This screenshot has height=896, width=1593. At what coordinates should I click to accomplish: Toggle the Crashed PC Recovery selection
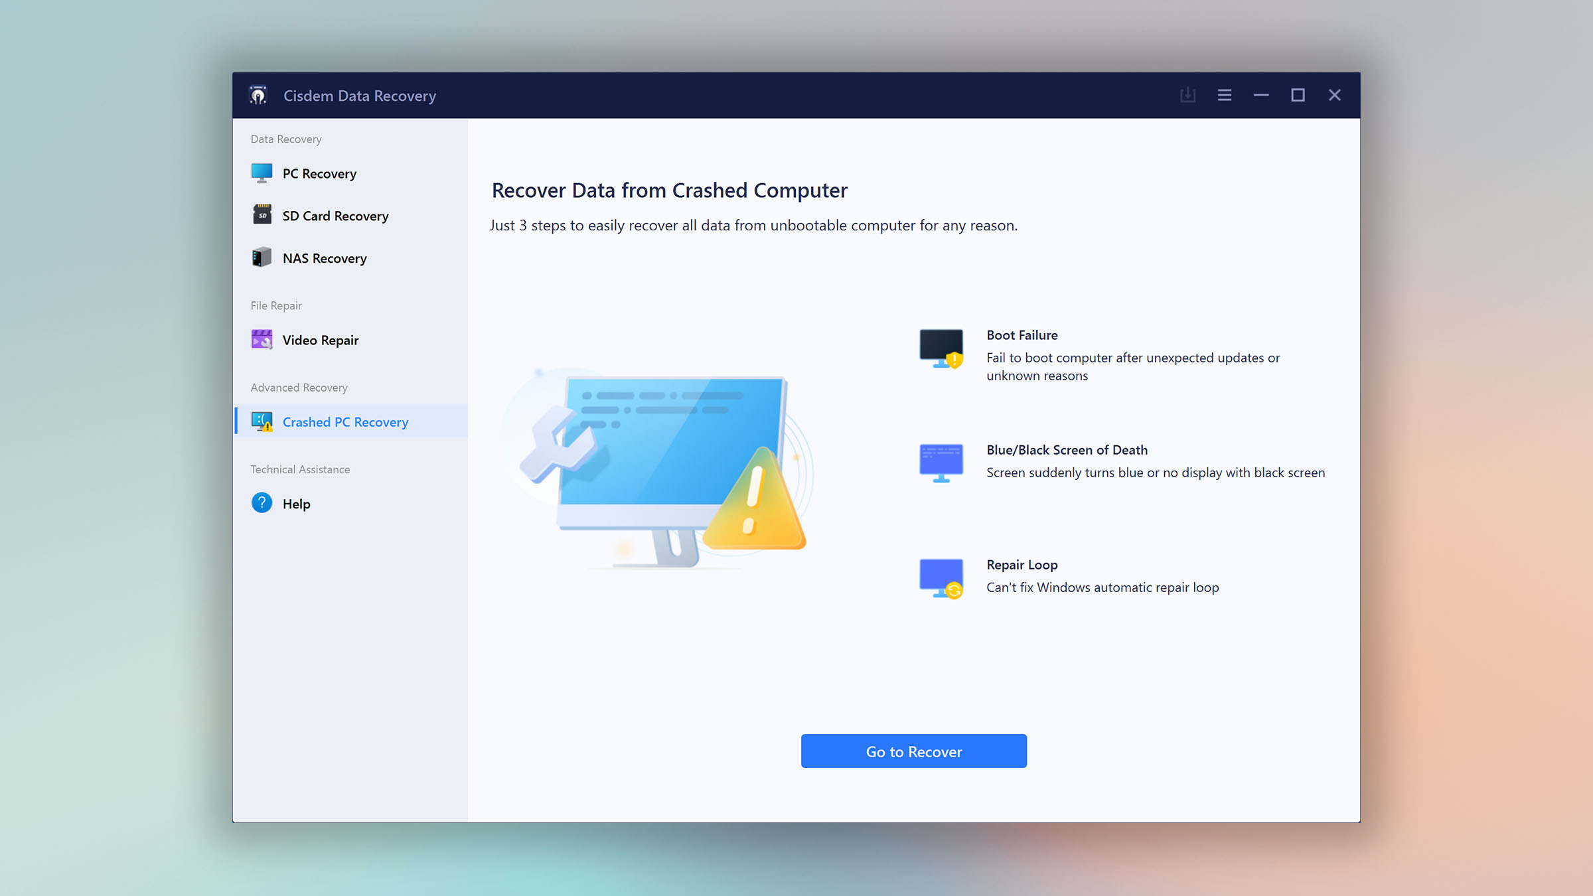pos(344,421)
